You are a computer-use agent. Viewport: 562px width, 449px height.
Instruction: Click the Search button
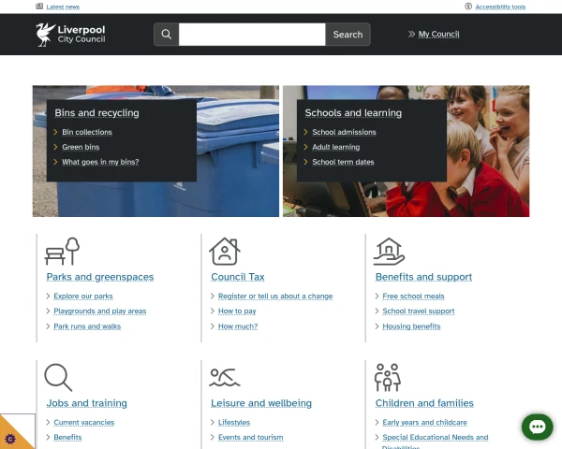point(348,35)
